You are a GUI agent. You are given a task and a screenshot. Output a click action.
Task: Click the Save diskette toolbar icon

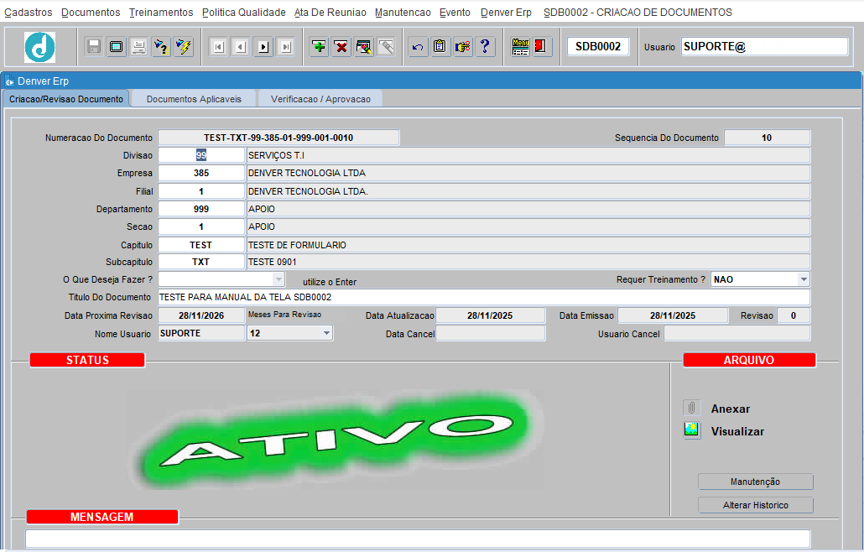(94, 47)
